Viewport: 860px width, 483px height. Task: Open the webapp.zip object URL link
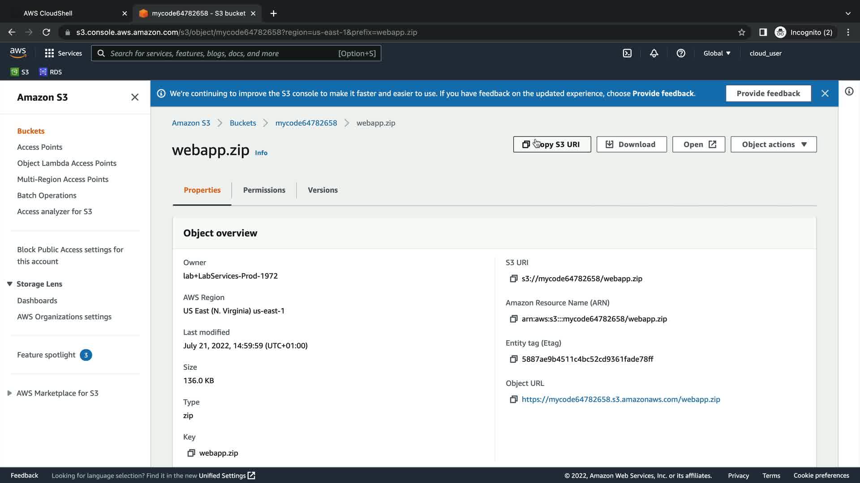pos(620,399)
